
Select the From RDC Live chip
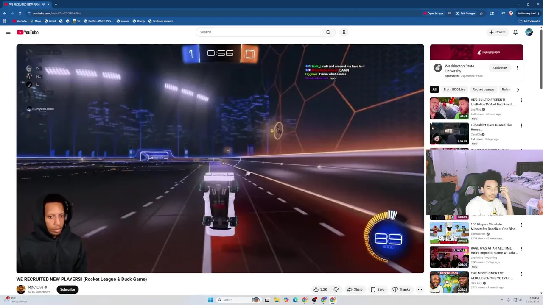pyautogui.click(x=454, y=89)
